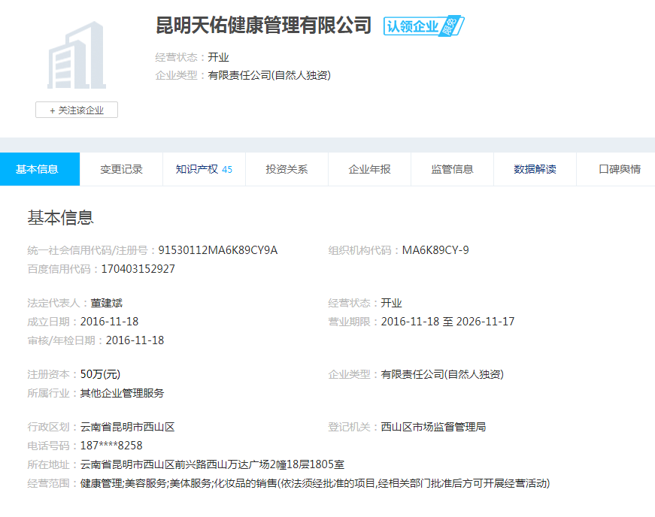Click the 所在地址 address text
655x517 pixels.
point(212,464)
